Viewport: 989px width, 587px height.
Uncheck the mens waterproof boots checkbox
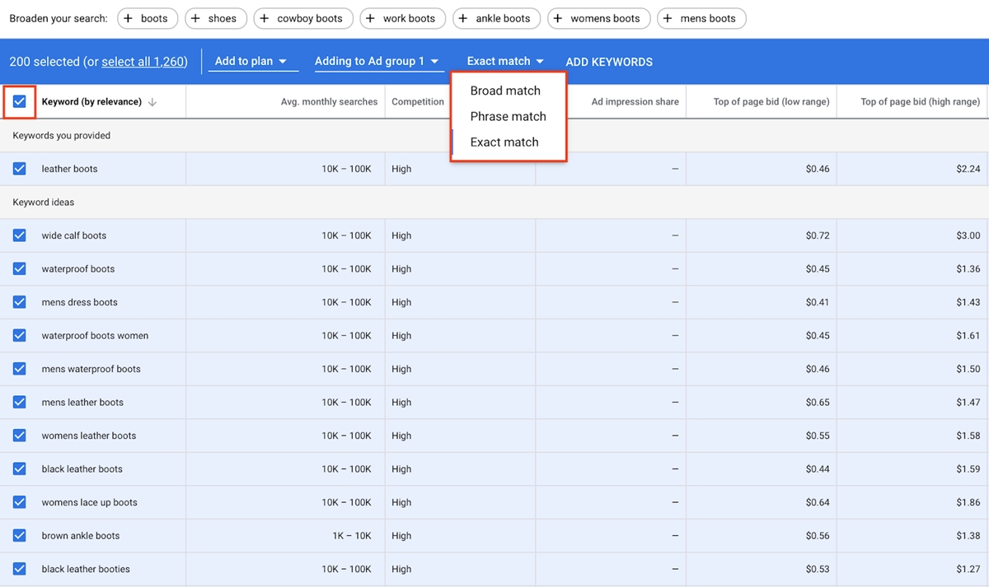20,369
